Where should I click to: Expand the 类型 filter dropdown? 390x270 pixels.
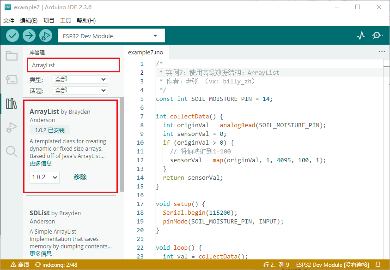tap(80, 79)
